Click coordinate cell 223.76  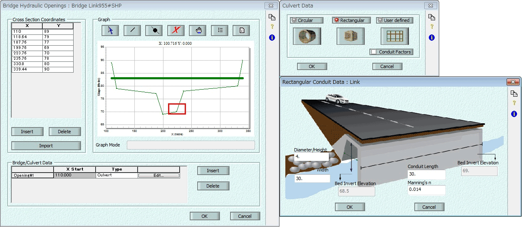tap(27, 53)
